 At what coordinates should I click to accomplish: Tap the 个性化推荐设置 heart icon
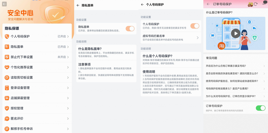[x=7, y=67]
